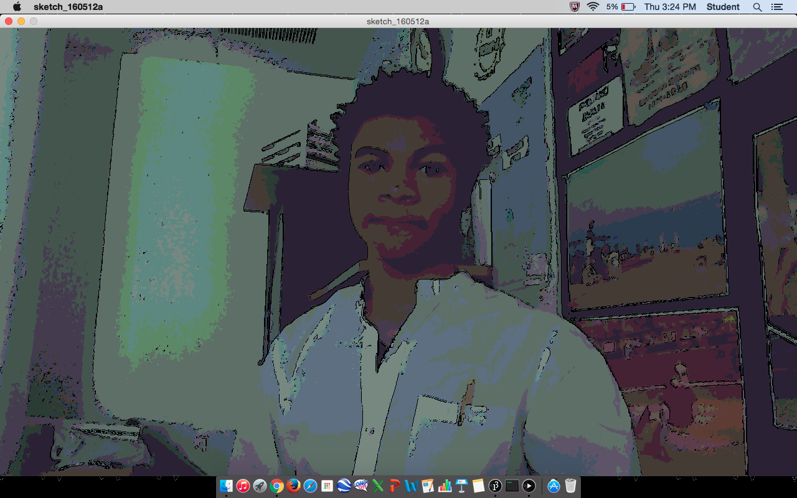The width and height of the screenshot is (797, 498).
Task: Click the McAfee shield status icon
Action: tap(575, 7)
